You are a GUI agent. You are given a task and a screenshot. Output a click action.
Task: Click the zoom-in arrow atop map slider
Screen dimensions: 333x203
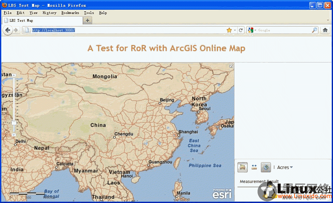coord(14,75)
